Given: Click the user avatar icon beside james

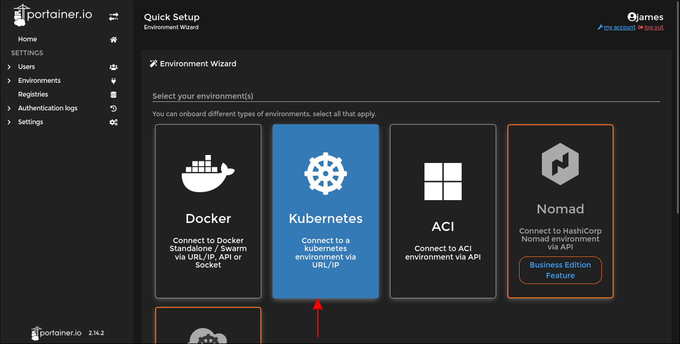Looking at the screenshot, I should [632, 17].
